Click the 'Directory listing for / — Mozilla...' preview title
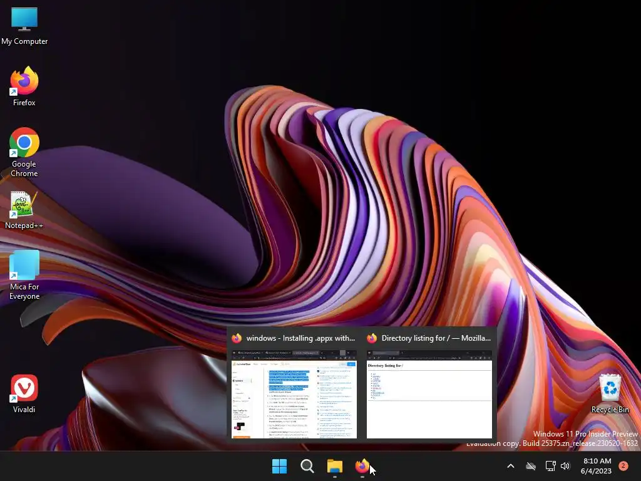 click(x=436, y=338)
